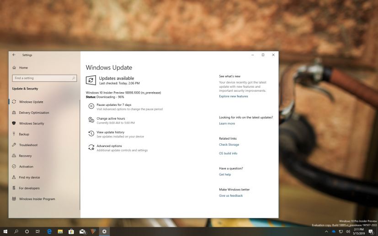Open the Home settings page
The width and height of the screenshot is (378, 236).
click(23, 68)
